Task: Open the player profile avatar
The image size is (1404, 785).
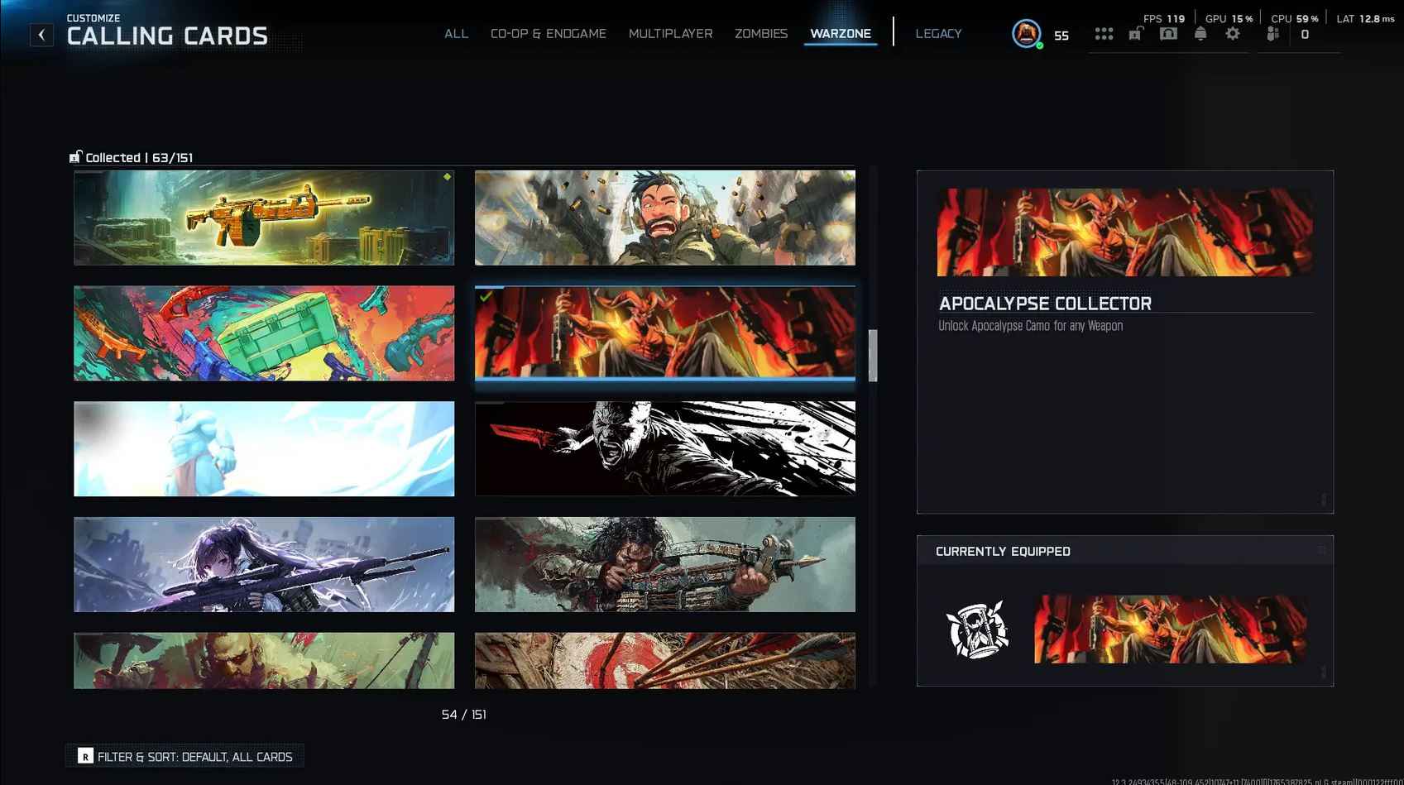Action: [x=1026, y=34]
